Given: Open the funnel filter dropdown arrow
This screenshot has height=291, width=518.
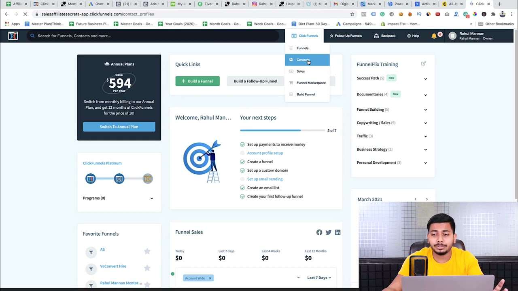Looking at the screenshot, I should pyautogui.click(x=298, y=278).
